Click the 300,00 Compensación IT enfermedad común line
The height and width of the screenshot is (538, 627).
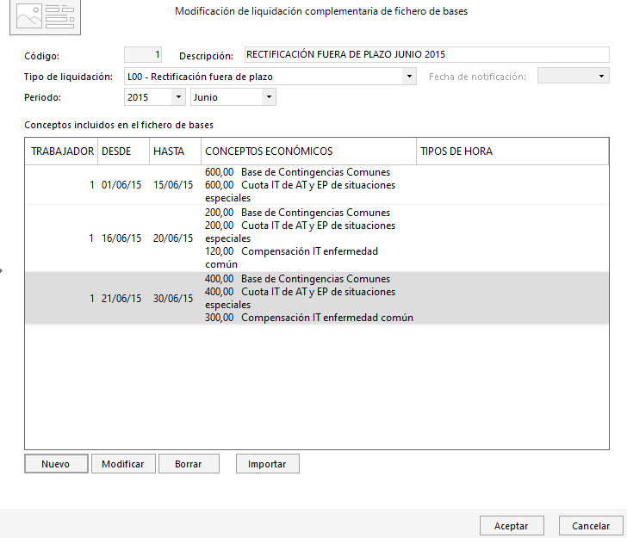(309, 318)
